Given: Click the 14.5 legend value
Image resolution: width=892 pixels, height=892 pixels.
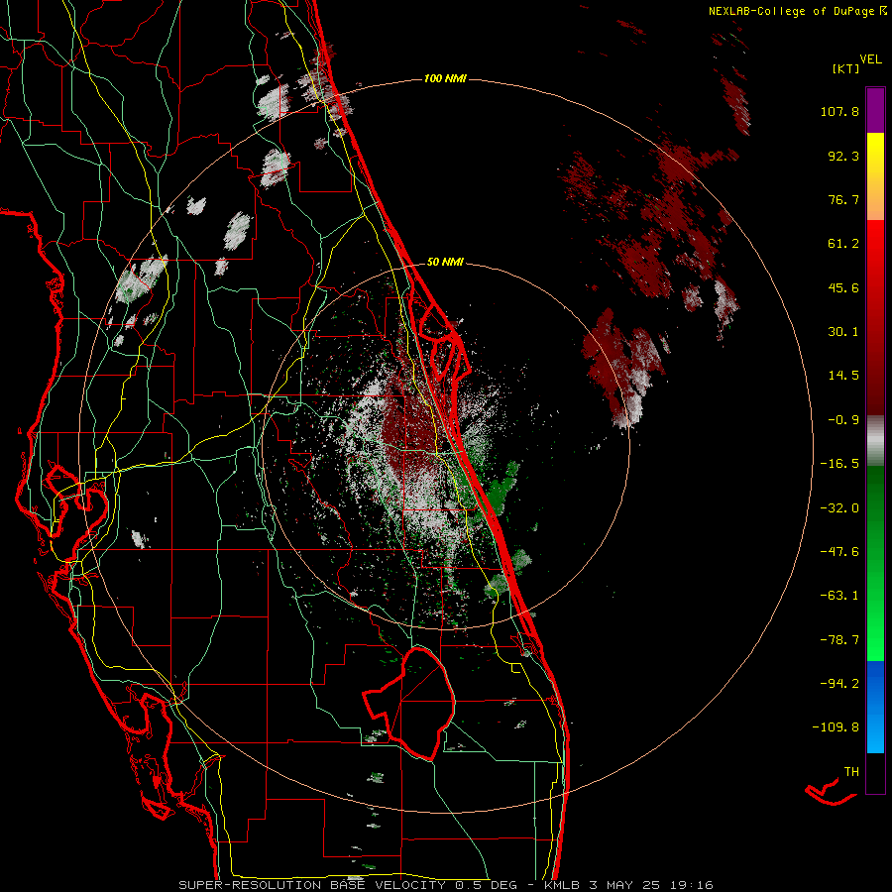Looking at the screenshot, I should coord(843,376).
